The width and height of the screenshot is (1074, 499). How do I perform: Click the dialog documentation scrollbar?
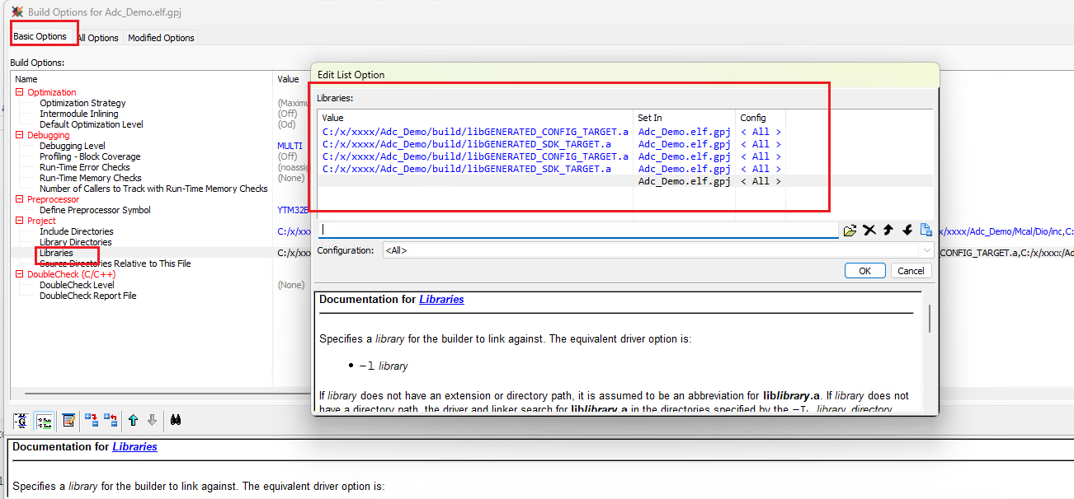pos(930,319)
